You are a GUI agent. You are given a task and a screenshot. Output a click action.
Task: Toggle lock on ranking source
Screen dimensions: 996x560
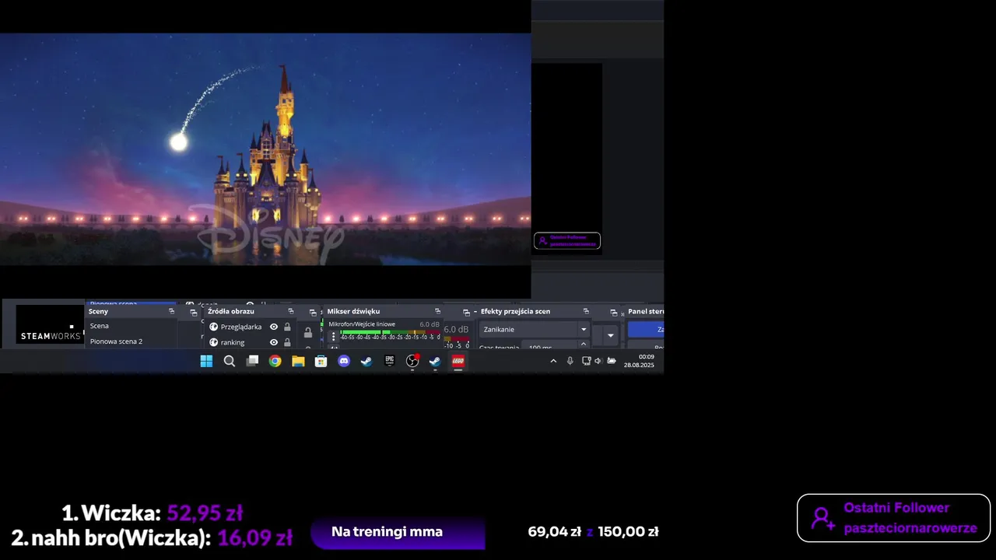click(x=287, y=342)
